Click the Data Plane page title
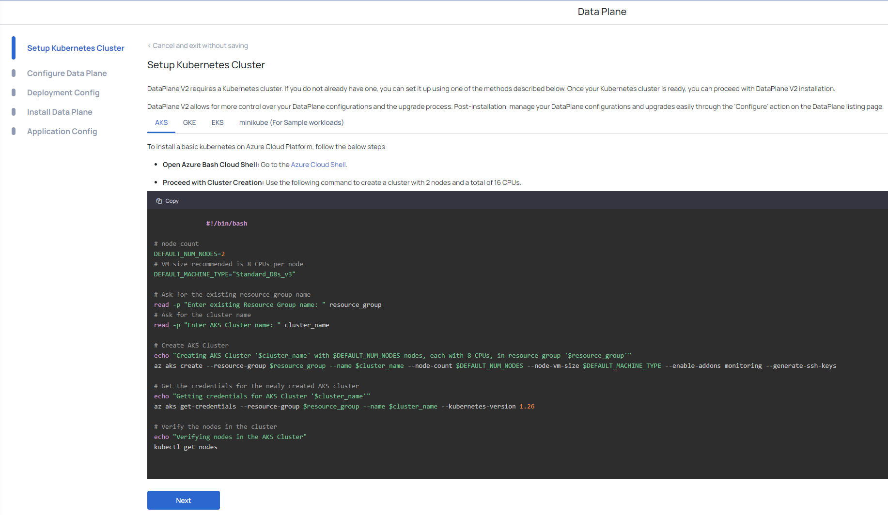Screen dimensions: 888x515 coord(602,12)
